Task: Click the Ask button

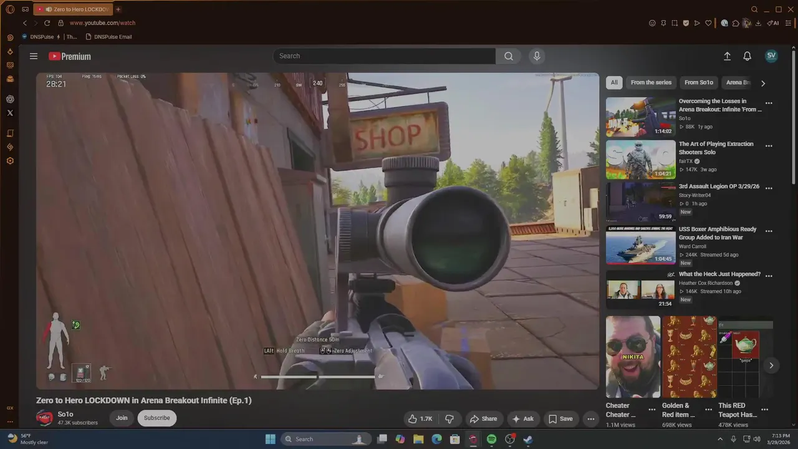Action: pos(523,418)
